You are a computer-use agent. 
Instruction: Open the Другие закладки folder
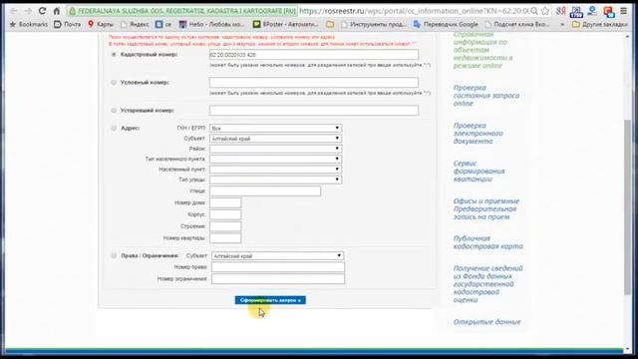click(x=600, y=24)
